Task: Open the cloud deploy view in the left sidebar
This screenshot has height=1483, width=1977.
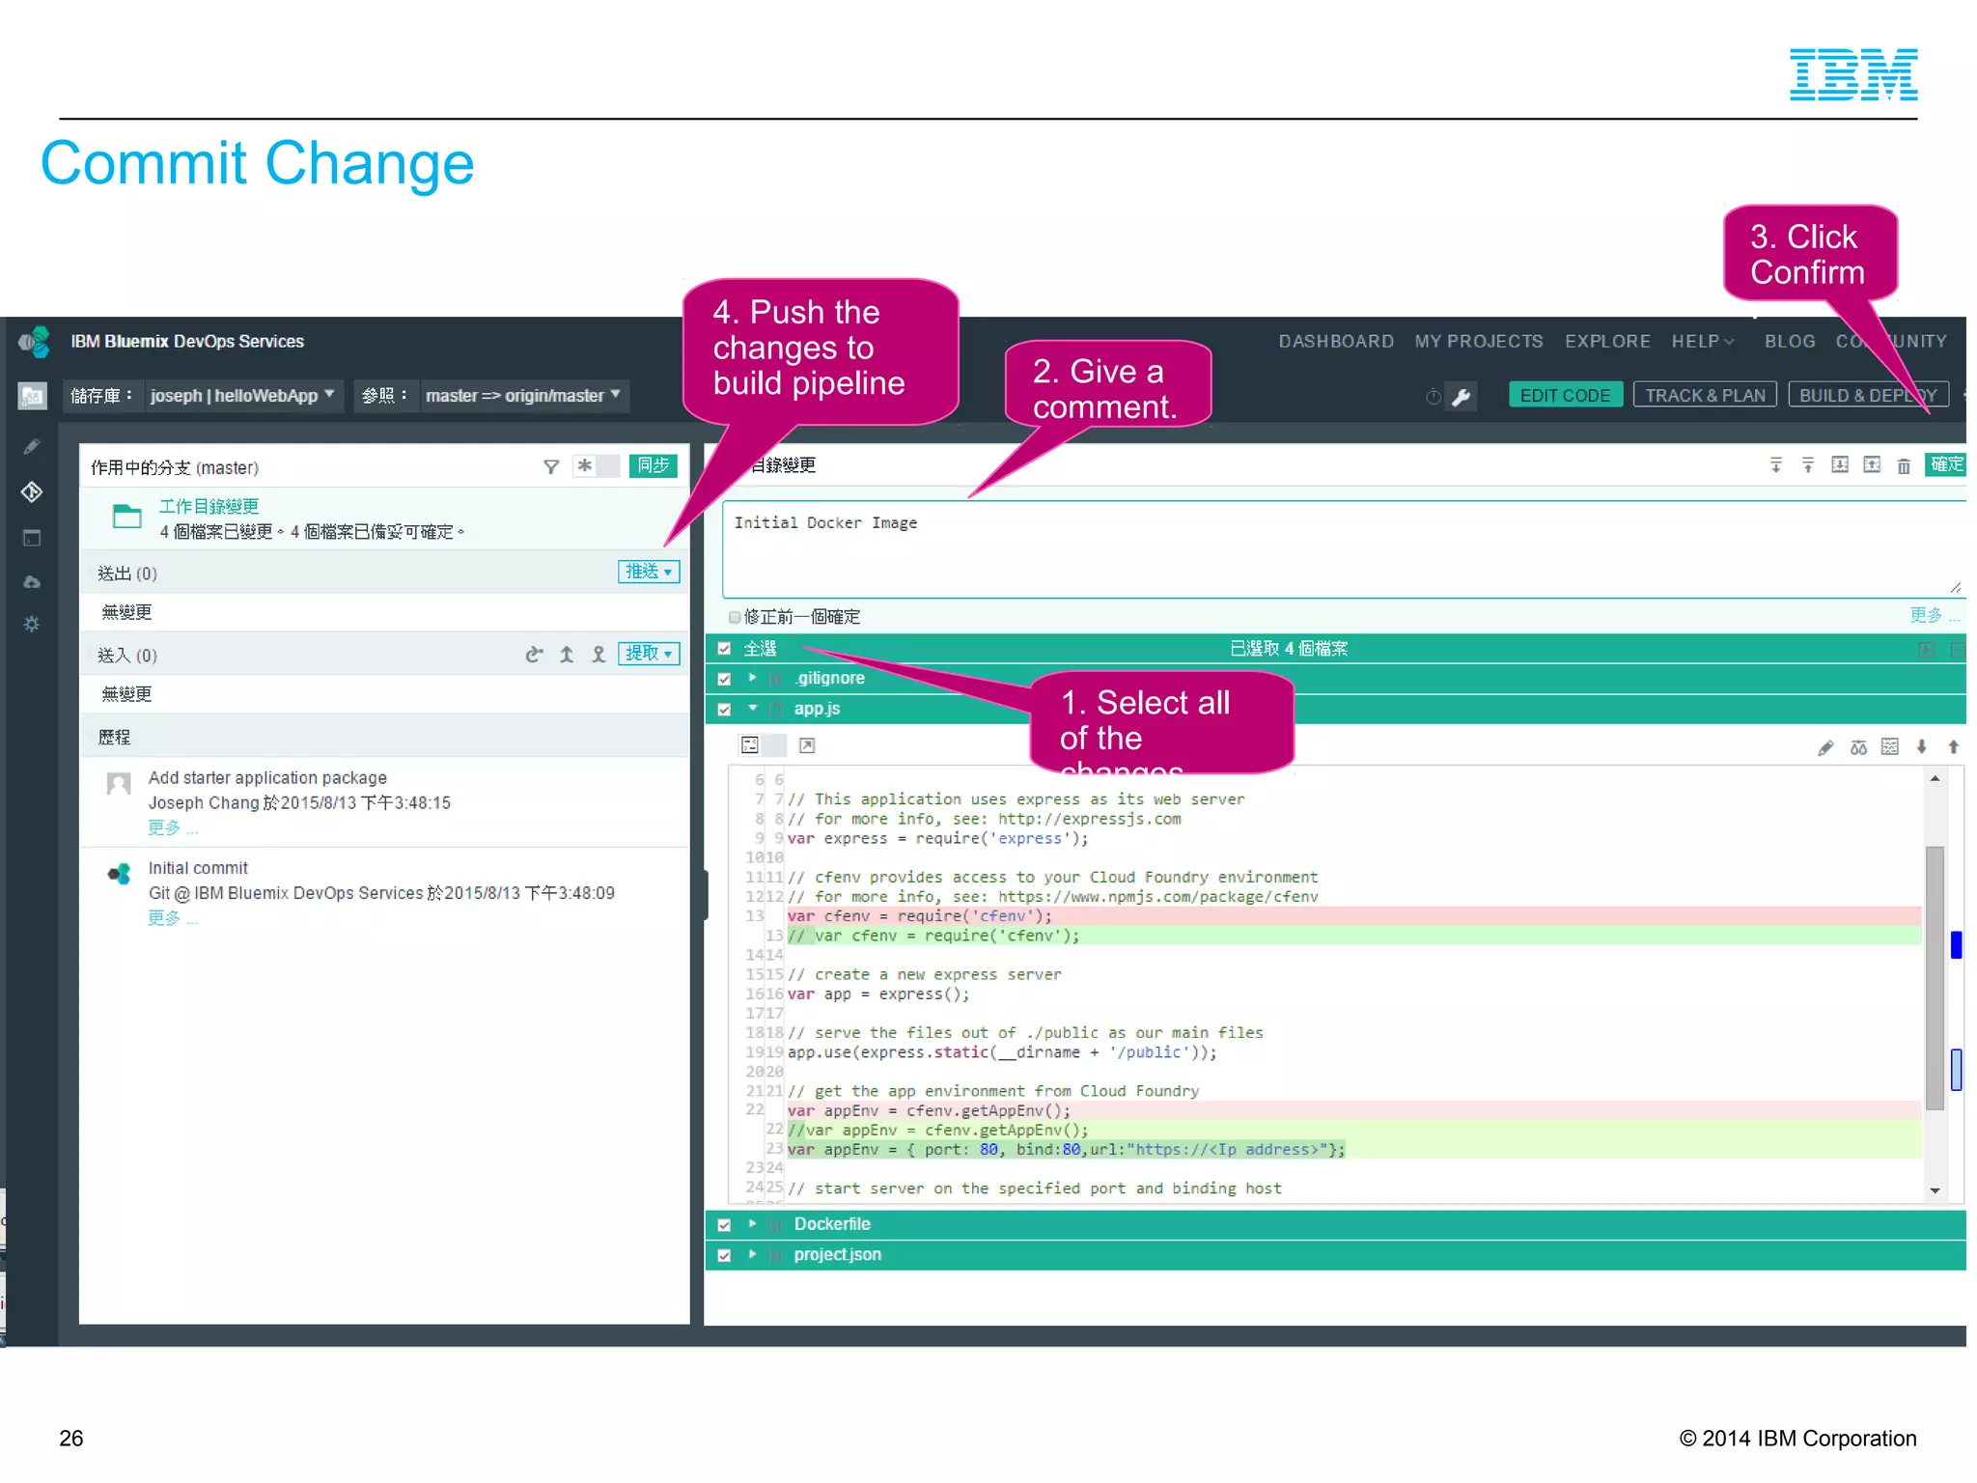Action: click(32, 581)
